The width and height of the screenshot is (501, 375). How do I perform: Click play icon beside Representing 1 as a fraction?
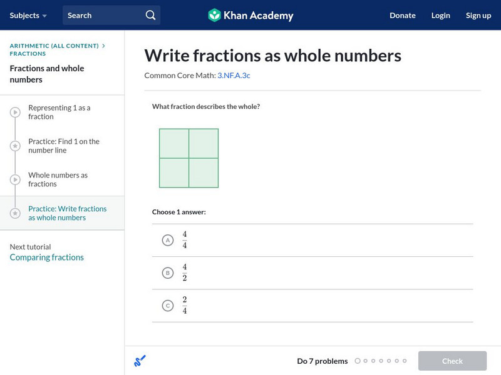[15, 112]
